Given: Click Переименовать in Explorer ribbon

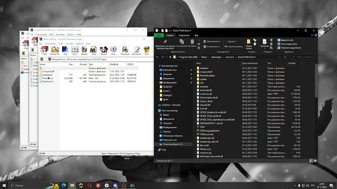Looking at the screenshot, I should point(234,47).
